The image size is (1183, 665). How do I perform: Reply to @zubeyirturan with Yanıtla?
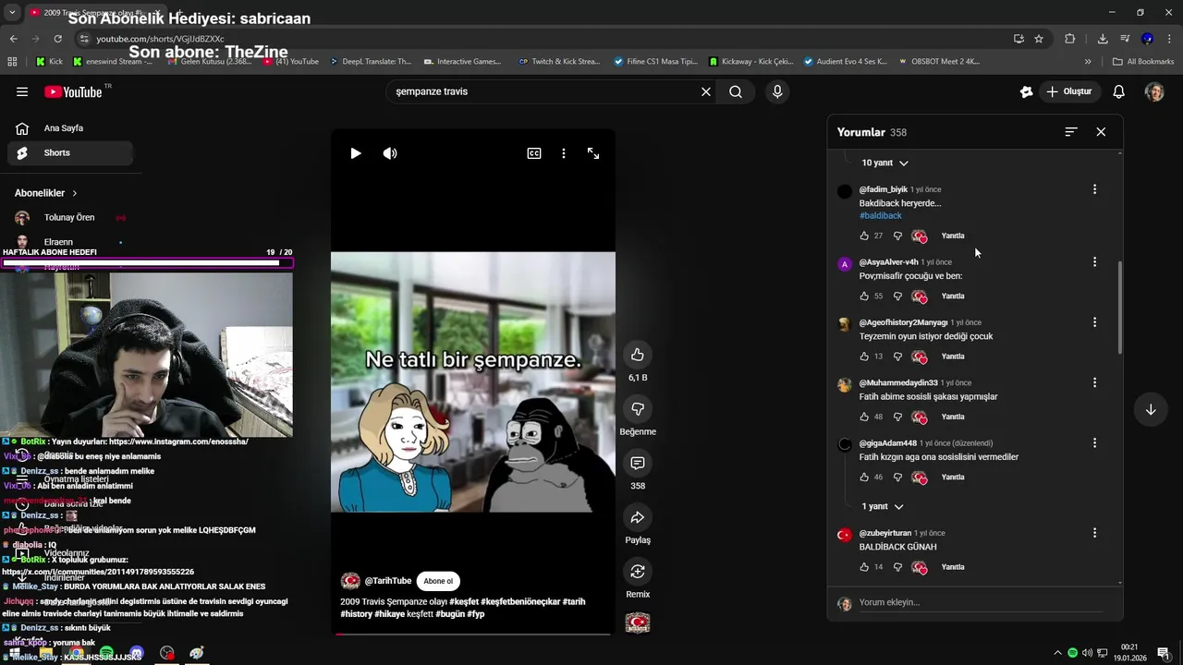953,567
